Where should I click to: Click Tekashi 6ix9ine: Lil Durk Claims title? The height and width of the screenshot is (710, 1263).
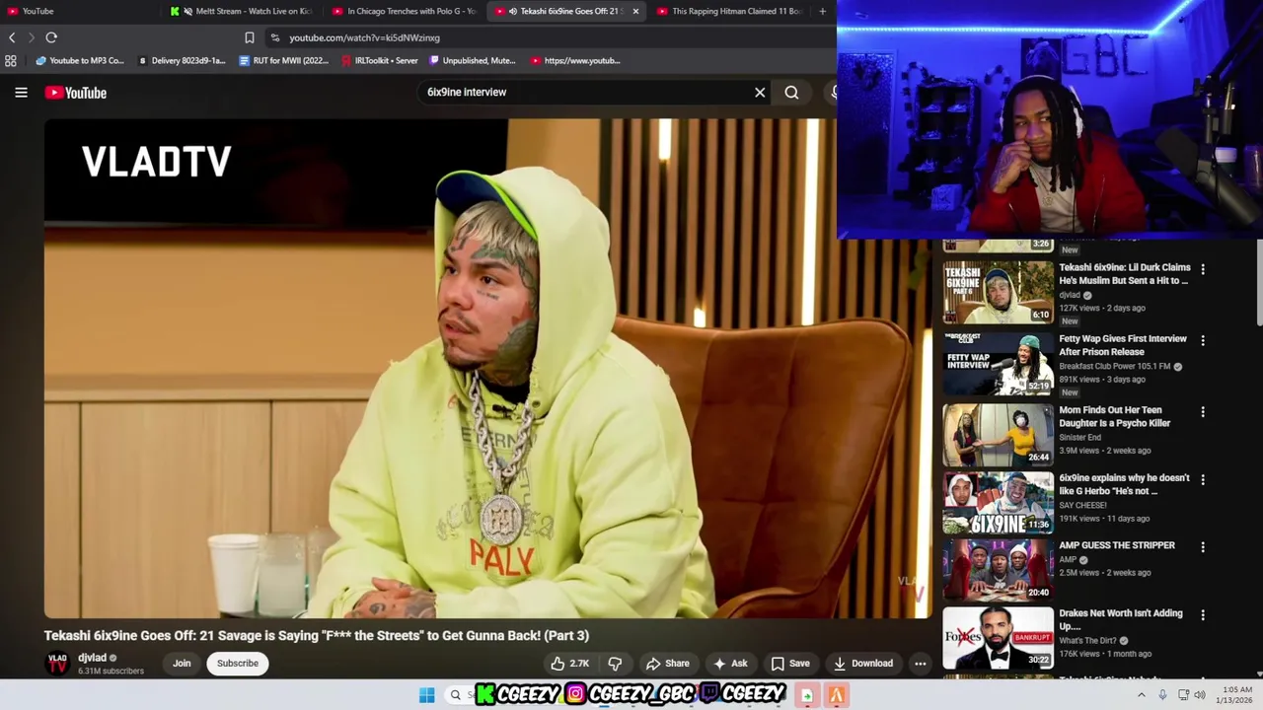tap(1125, 274)
